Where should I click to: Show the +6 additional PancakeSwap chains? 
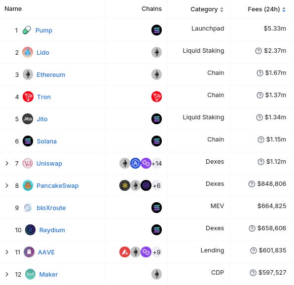click(157, 185)
